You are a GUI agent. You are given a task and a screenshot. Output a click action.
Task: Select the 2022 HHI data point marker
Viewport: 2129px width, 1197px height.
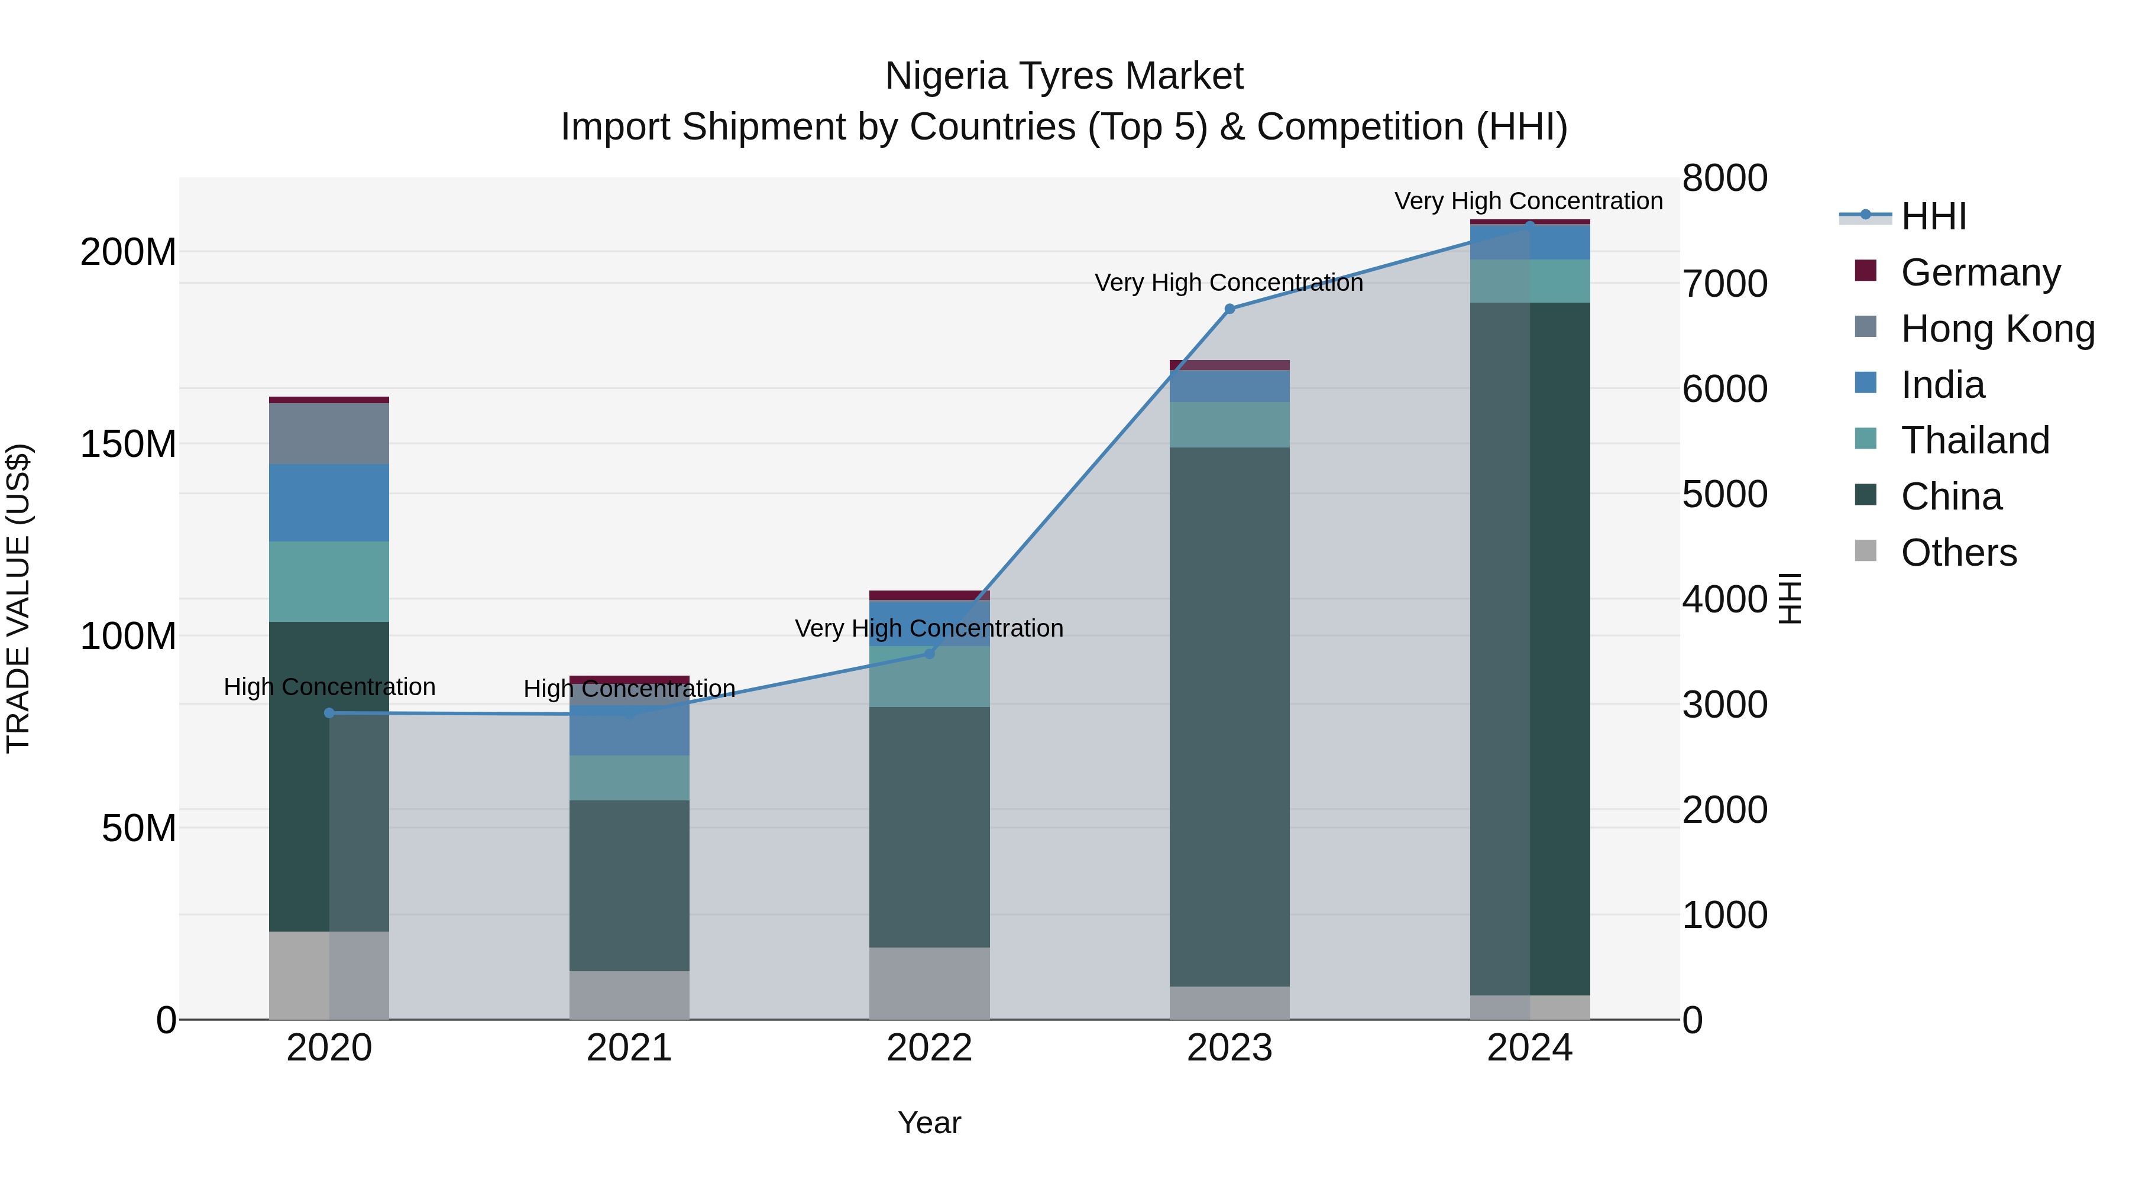(929, 653)
